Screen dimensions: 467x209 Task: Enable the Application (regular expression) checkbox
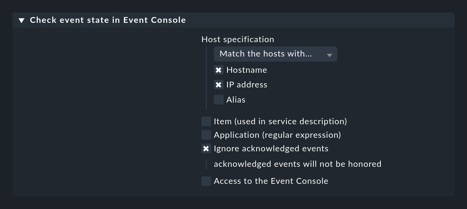click(206, 135)
